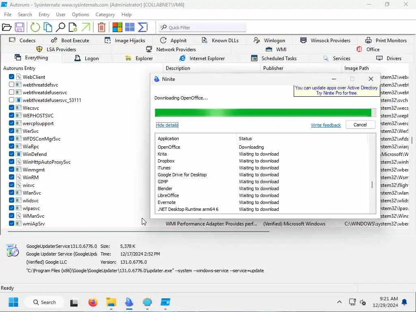The image size is (416, 312).
Task: Select the WinHttpAutoProxySvc entry
Action: 47,162
